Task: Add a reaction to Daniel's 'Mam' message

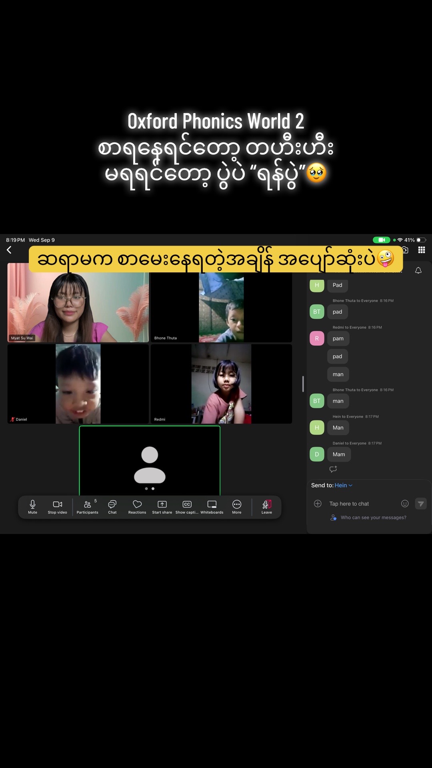Action: [x=333, y=469]
